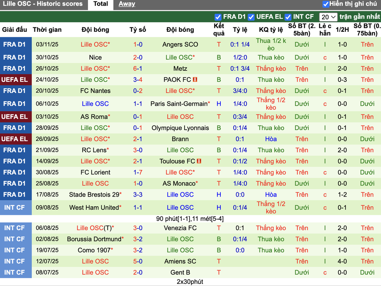Click the Giải đấu column header
Viewport: 381px width, 286px height.
click(x=15, y=30)
